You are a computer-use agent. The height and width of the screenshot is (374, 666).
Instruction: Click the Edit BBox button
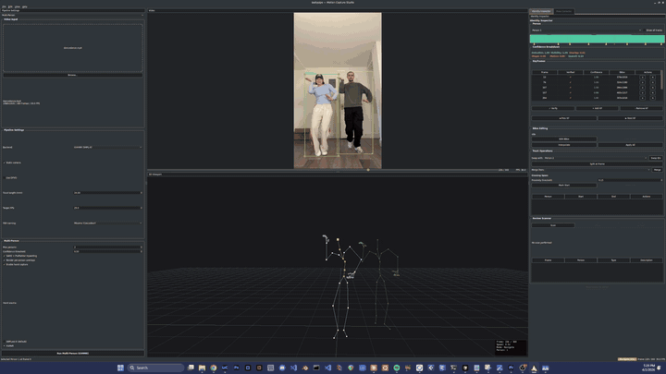(x=564, y=139)
